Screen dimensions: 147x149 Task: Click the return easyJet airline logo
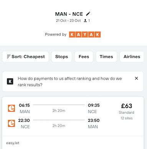coord(12,123)
